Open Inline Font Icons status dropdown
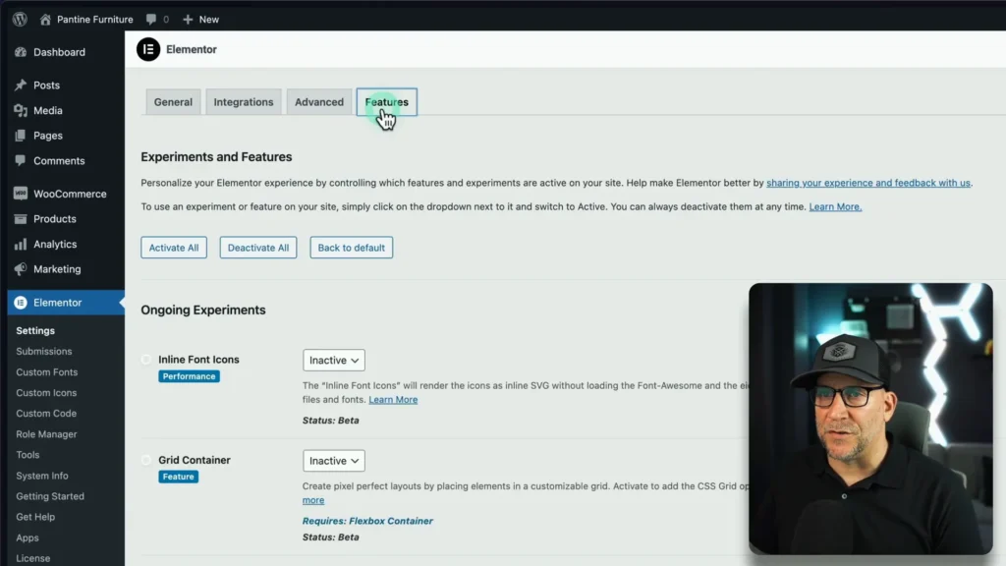Viewport: 1006px width, 566px height. pyautogui.click(x=334, y=360)
